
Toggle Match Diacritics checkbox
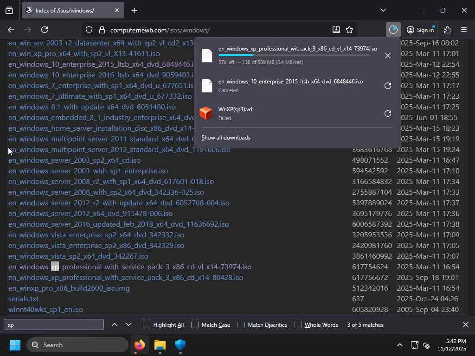pyautogui.click(x=241, y=324)
